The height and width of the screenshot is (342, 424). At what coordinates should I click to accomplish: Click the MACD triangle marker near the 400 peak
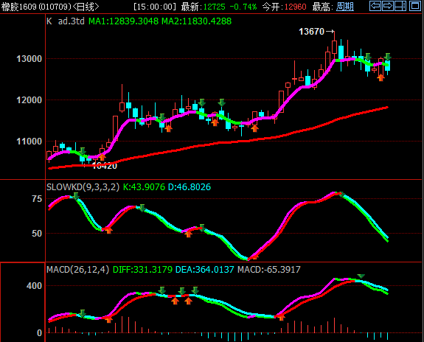point(361,276)
